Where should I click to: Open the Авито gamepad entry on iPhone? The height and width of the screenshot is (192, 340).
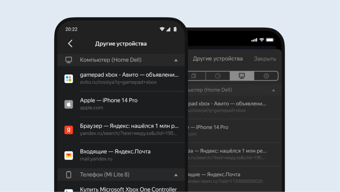point(234,107)
